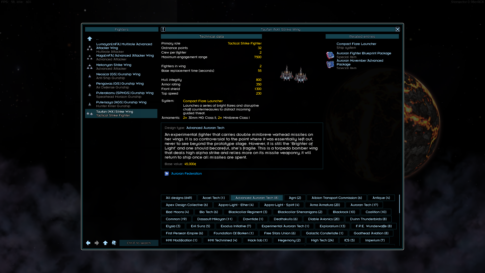Select Pengawas (GS) Gunship Wing entry
485x273 pixels.
coord(120,85)
